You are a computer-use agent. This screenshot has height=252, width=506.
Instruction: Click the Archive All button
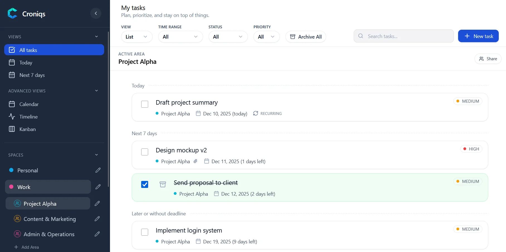(306, 37)
